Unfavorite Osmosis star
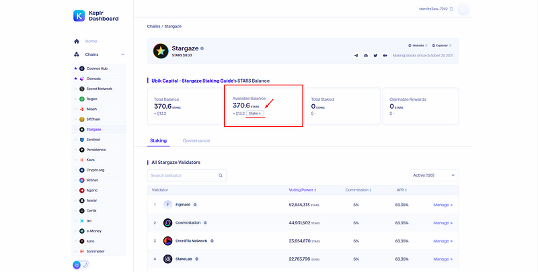The height and width of the screenshot is (272, 538). (x=75, y=79)
